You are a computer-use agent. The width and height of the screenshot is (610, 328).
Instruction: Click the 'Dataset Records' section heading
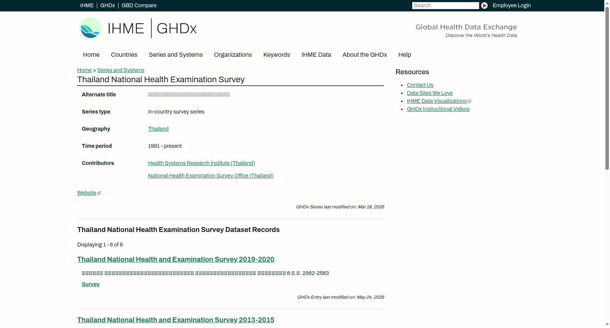pyautogui.click(x=178, y=230)
